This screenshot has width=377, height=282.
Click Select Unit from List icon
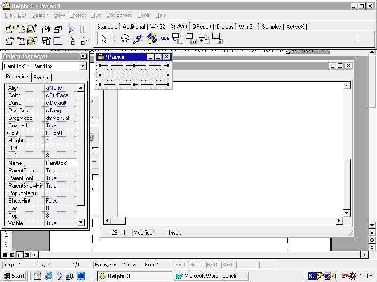click(46, 29)
